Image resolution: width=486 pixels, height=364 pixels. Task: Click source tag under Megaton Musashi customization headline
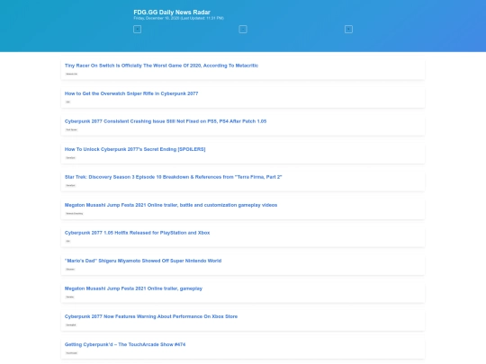(x=74, y=214)
